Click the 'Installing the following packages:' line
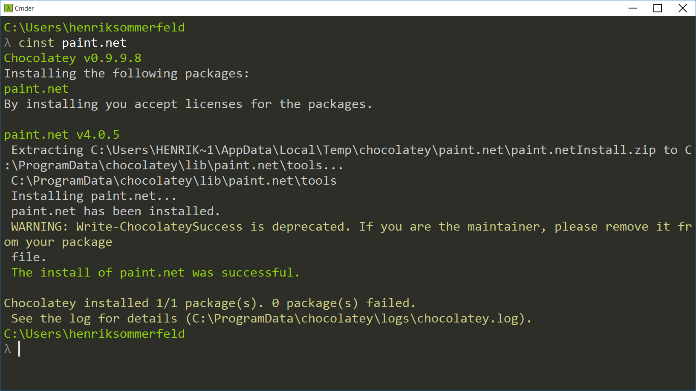The height and width of the screenshot is (391, 696). 127,74
